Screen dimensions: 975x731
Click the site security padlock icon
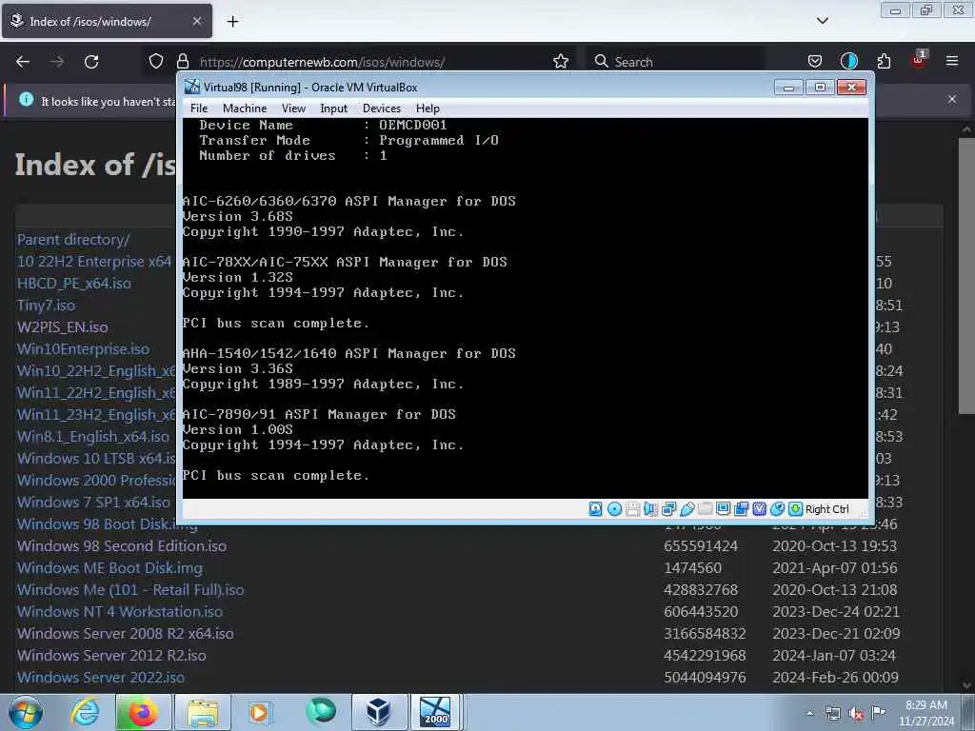[183, 62]
